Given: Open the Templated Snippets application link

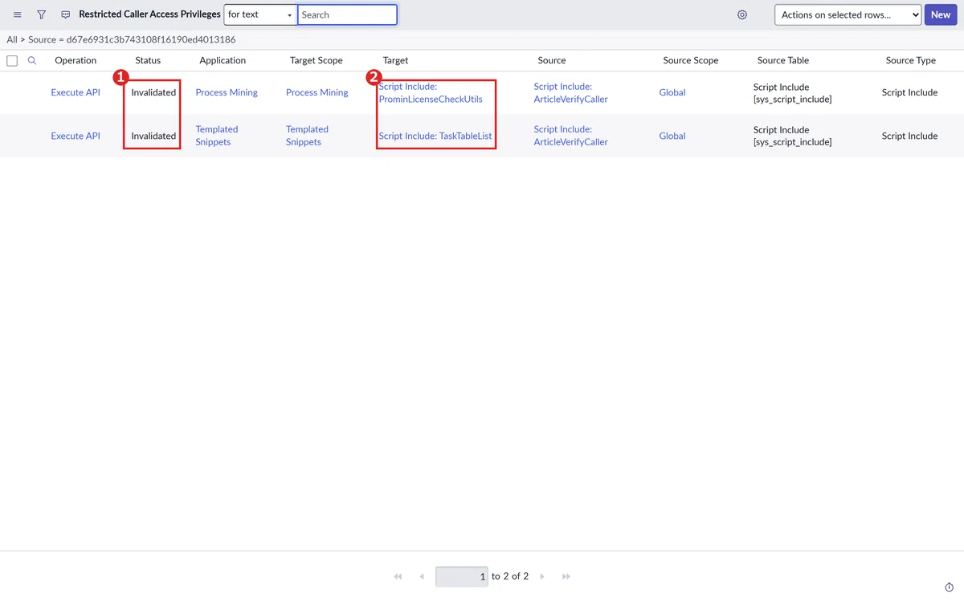Looking at the screenshot, I should click(217, 136).
